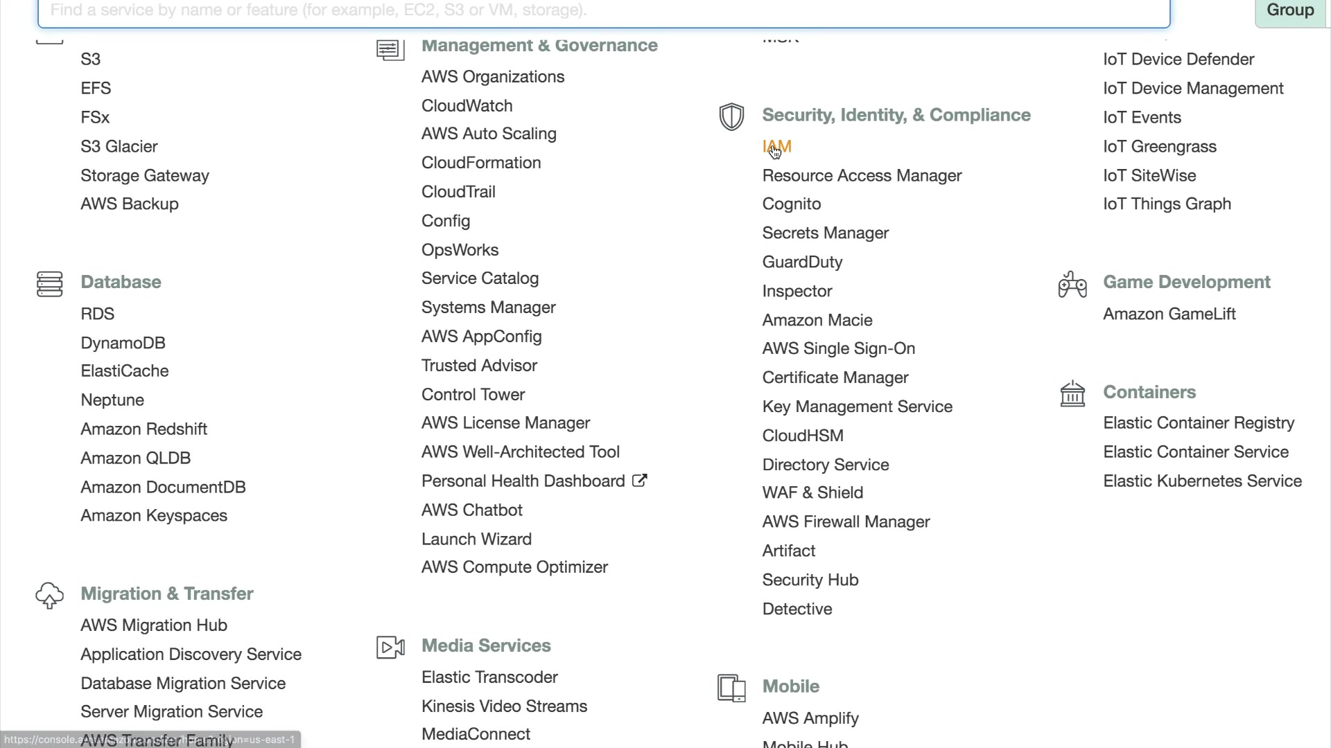The height and width of the screenshot is (748, 1331).
Task: Open CloudWatch service link
Action: click(x=467, y=106)
